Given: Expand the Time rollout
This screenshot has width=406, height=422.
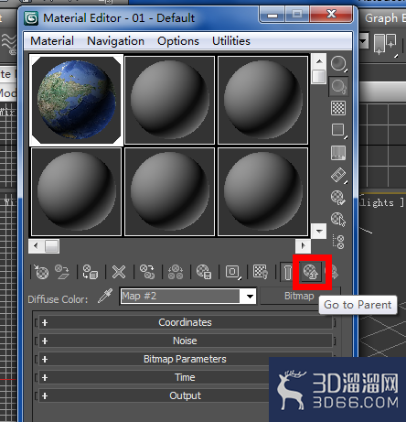Looking at the screenshot, I should 185,377.
